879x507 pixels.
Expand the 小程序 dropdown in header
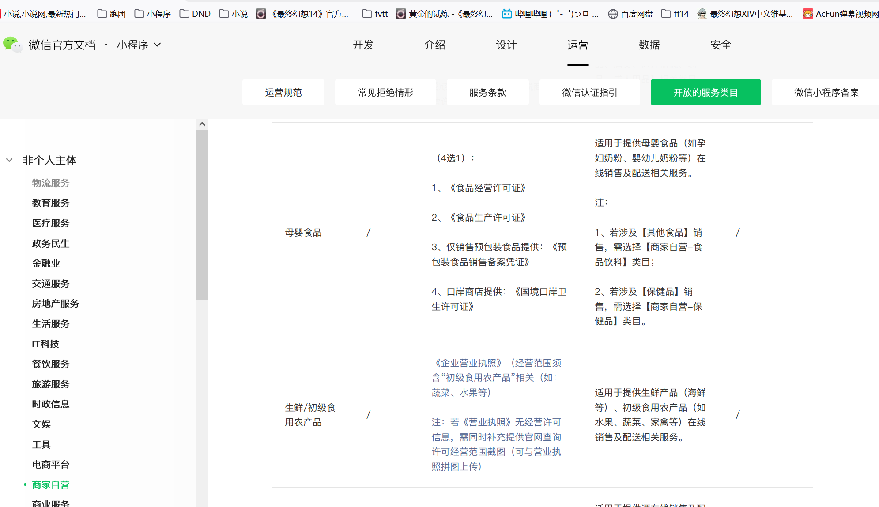coord(139,45)
